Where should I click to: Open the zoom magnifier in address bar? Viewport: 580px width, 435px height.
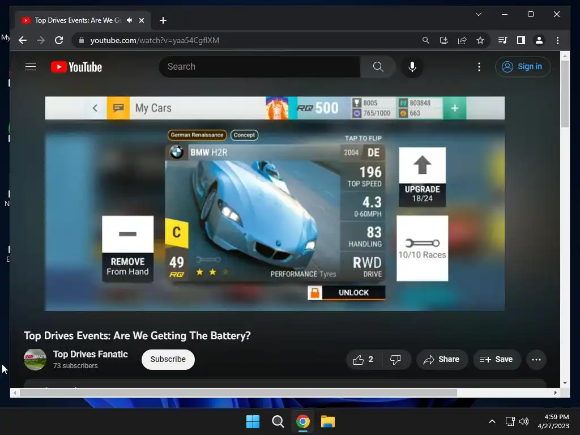pyautogui.click(x=426, y=40)
